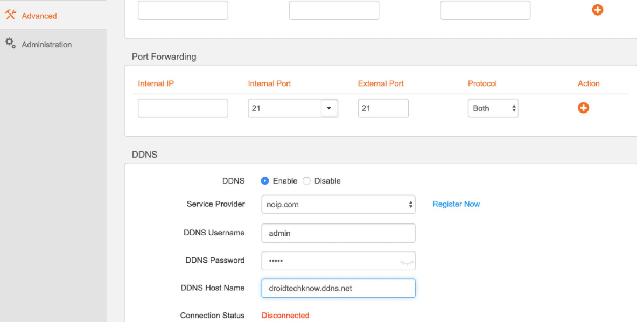Open the Protocol dropdown showing Both
This screenshot has width=637, height=322.
click(x=493, y=108)
